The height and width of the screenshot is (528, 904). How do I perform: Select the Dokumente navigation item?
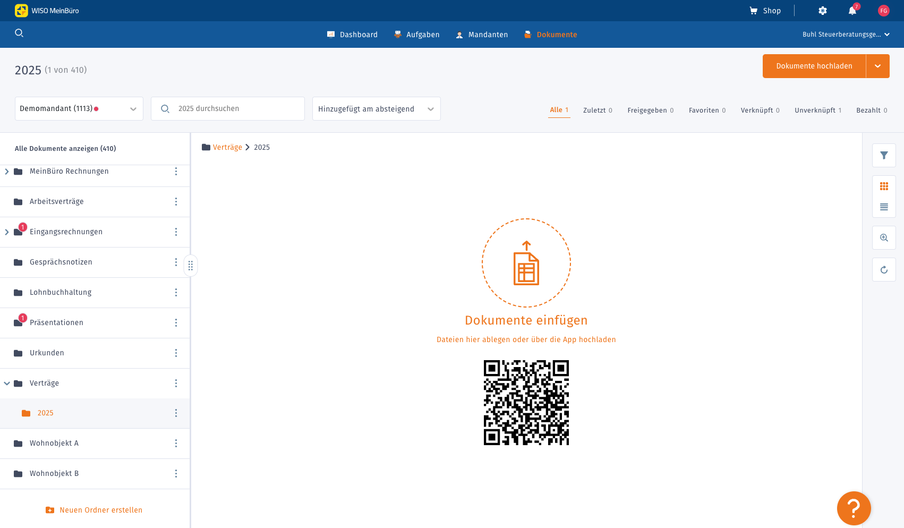[x=551, y=35]
